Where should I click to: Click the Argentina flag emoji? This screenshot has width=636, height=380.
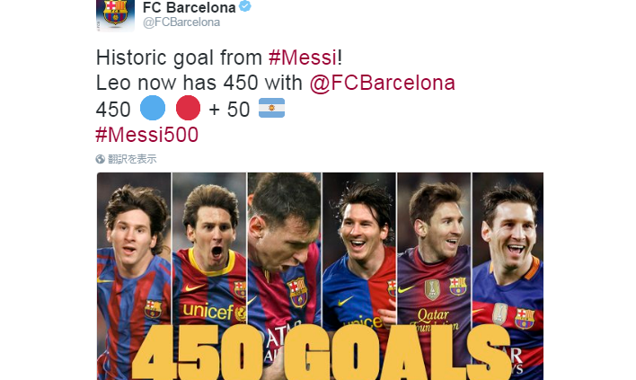271,108
